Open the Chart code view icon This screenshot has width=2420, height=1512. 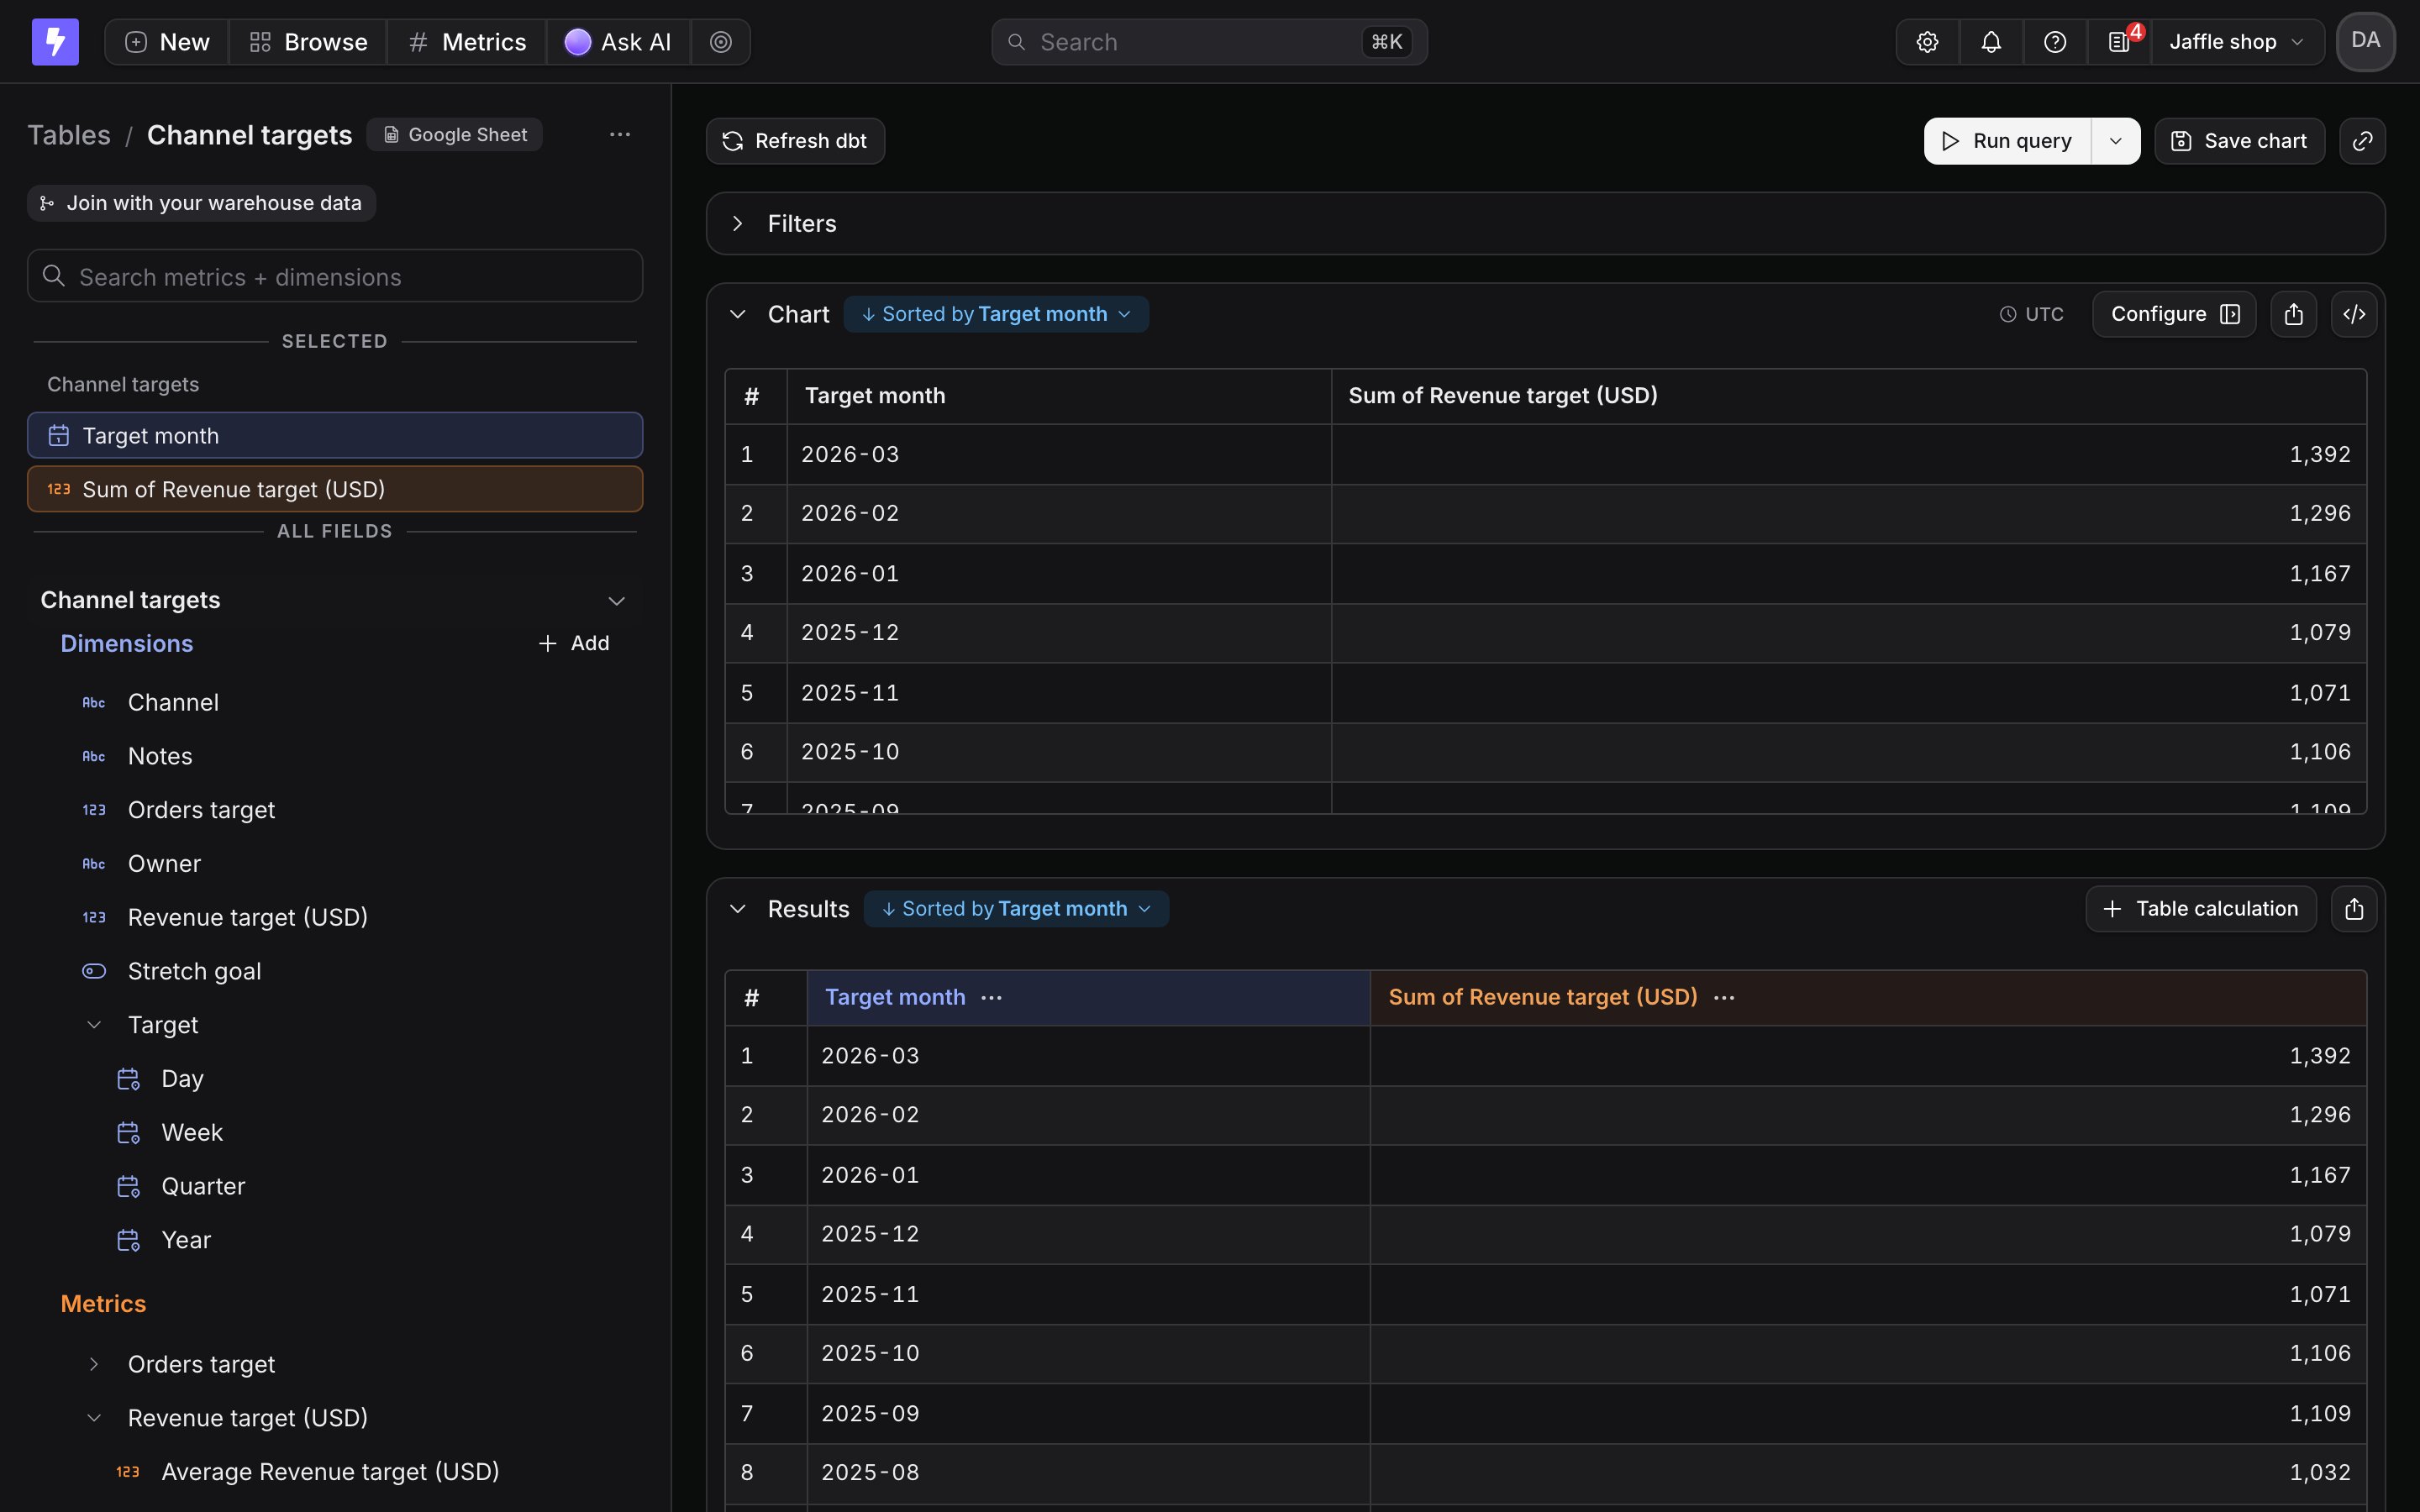pos(2354,314)
